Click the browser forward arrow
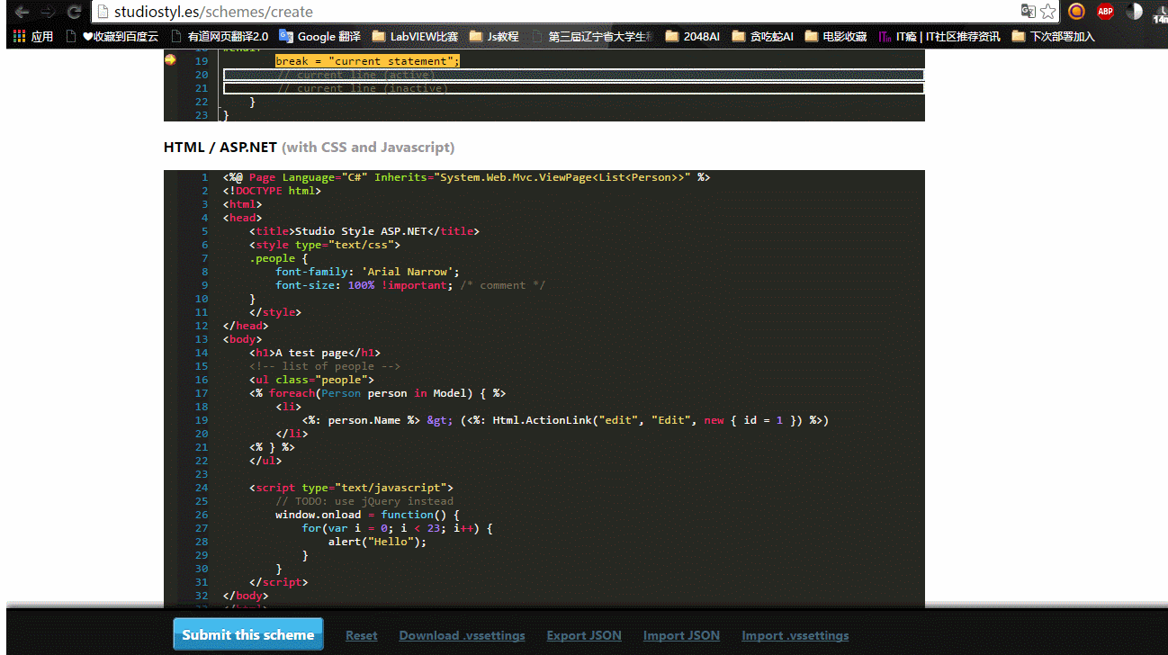Viewport: 1168px width, 655px height. pyautogui.click(x=48, y=12)
